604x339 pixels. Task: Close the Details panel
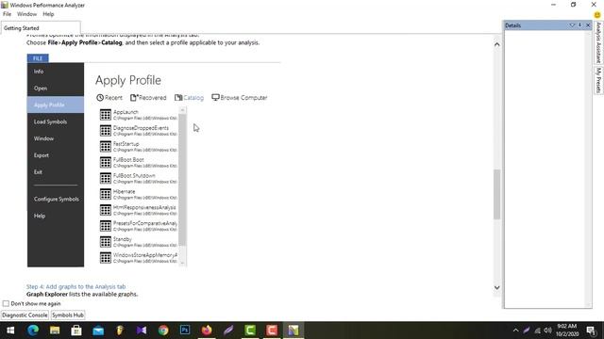588,25
